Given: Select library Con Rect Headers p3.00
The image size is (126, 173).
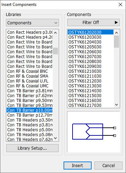Looking at the screenshot, I should [x=30, y=32].
